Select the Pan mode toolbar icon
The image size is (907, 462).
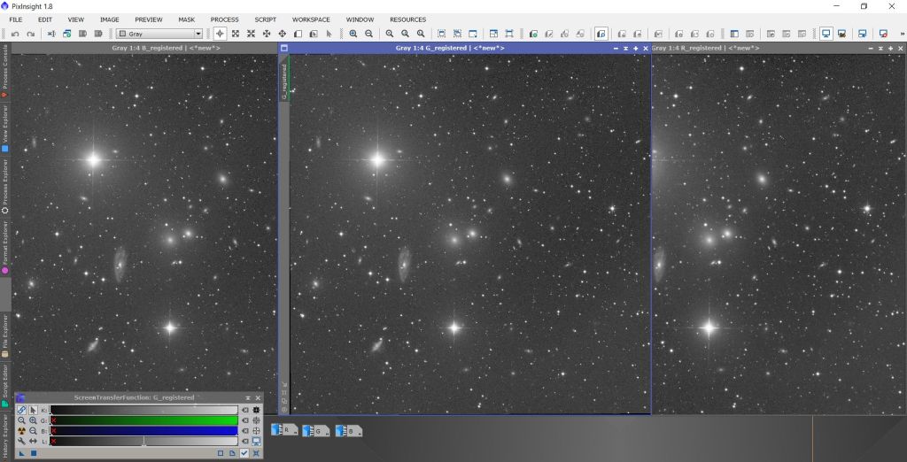pyautogui.click(x=267, y=34)
